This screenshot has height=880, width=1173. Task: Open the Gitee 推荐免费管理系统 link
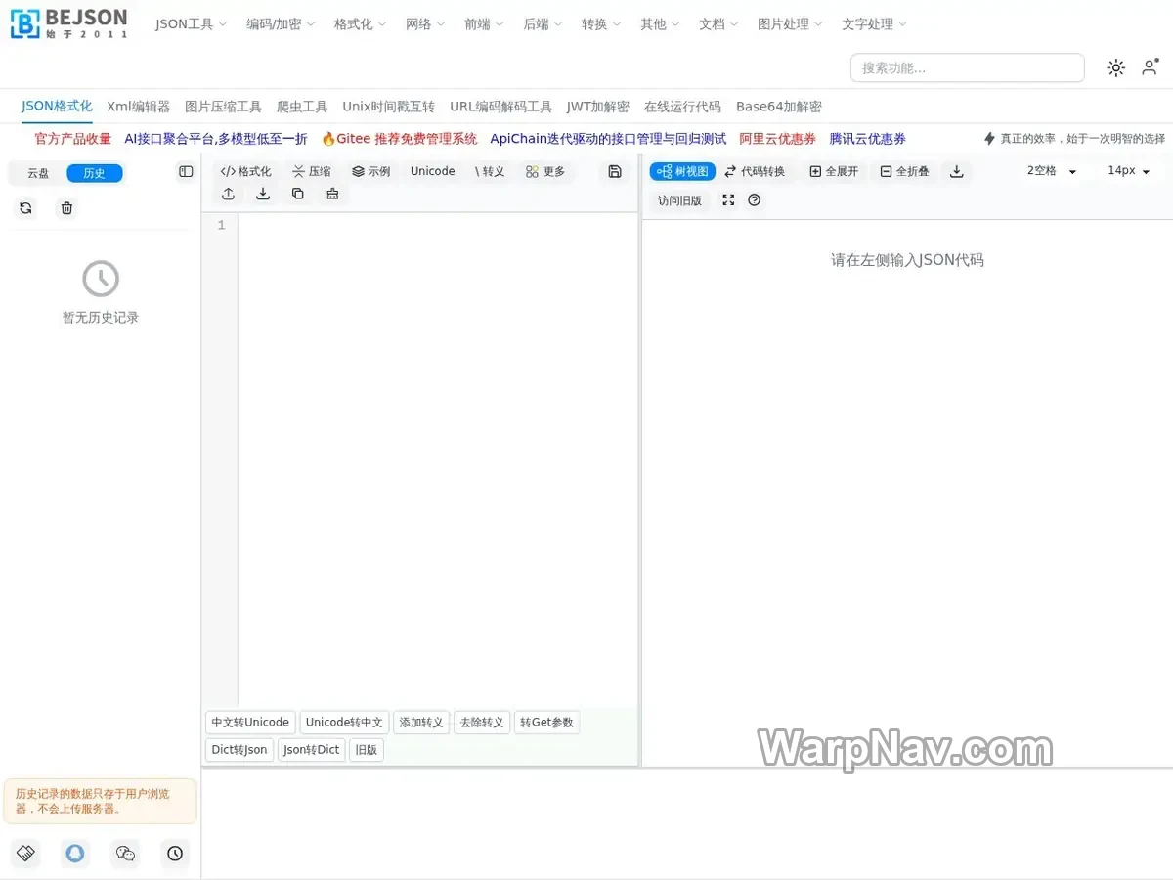(x=399, y=139)
